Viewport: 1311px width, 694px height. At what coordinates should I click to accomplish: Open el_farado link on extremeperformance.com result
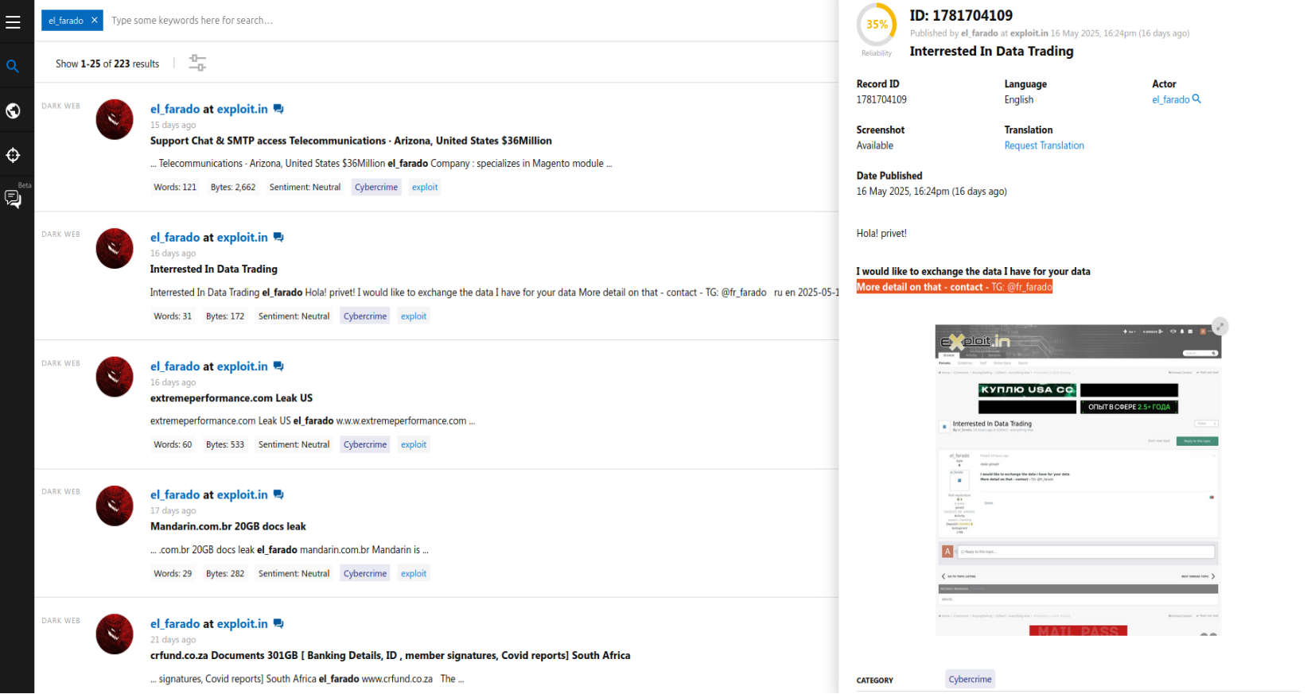tap(175, 366)
